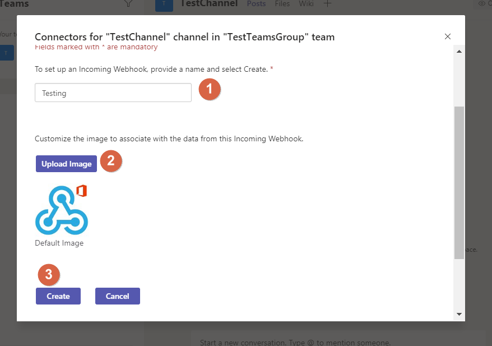This screenshot has height=346, width=492.
Task: Click the TestChannel team avatar icon
Action: coord(164,4)
